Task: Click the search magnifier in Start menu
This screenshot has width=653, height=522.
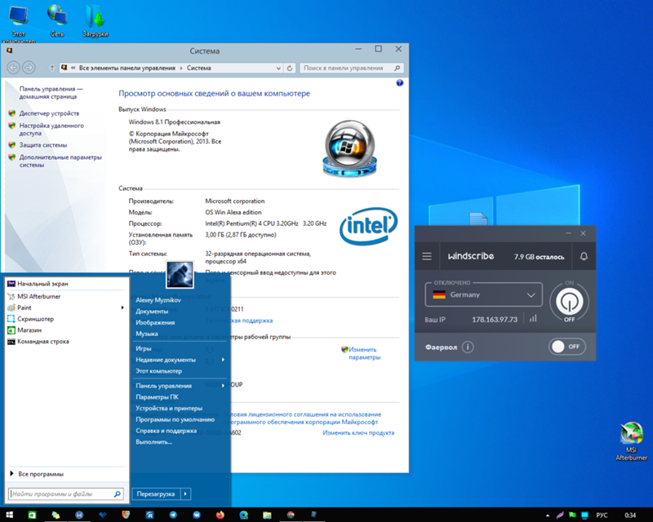Action: (118, 493)
